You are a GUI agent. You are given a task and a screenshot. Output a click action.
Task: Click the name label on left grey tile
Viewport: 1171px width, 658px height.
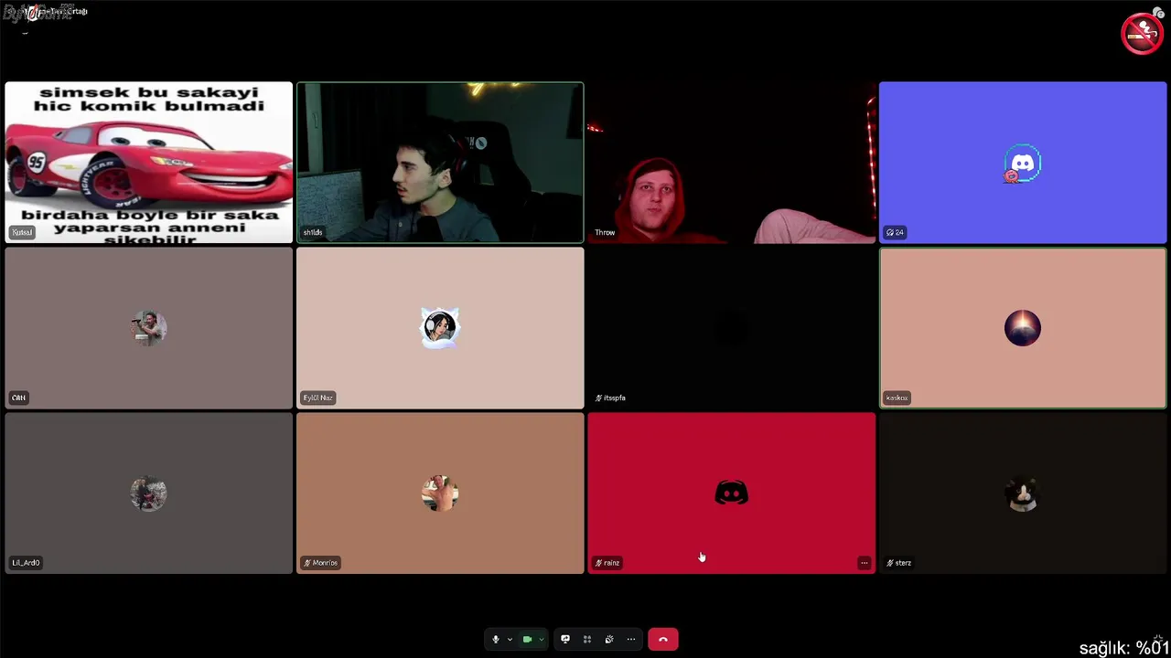(18, 398)
